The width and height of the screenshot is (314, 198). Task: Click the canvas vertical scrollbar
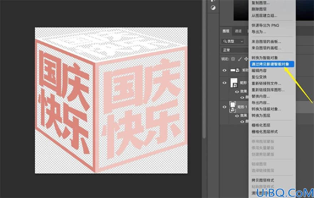(204, 69)
